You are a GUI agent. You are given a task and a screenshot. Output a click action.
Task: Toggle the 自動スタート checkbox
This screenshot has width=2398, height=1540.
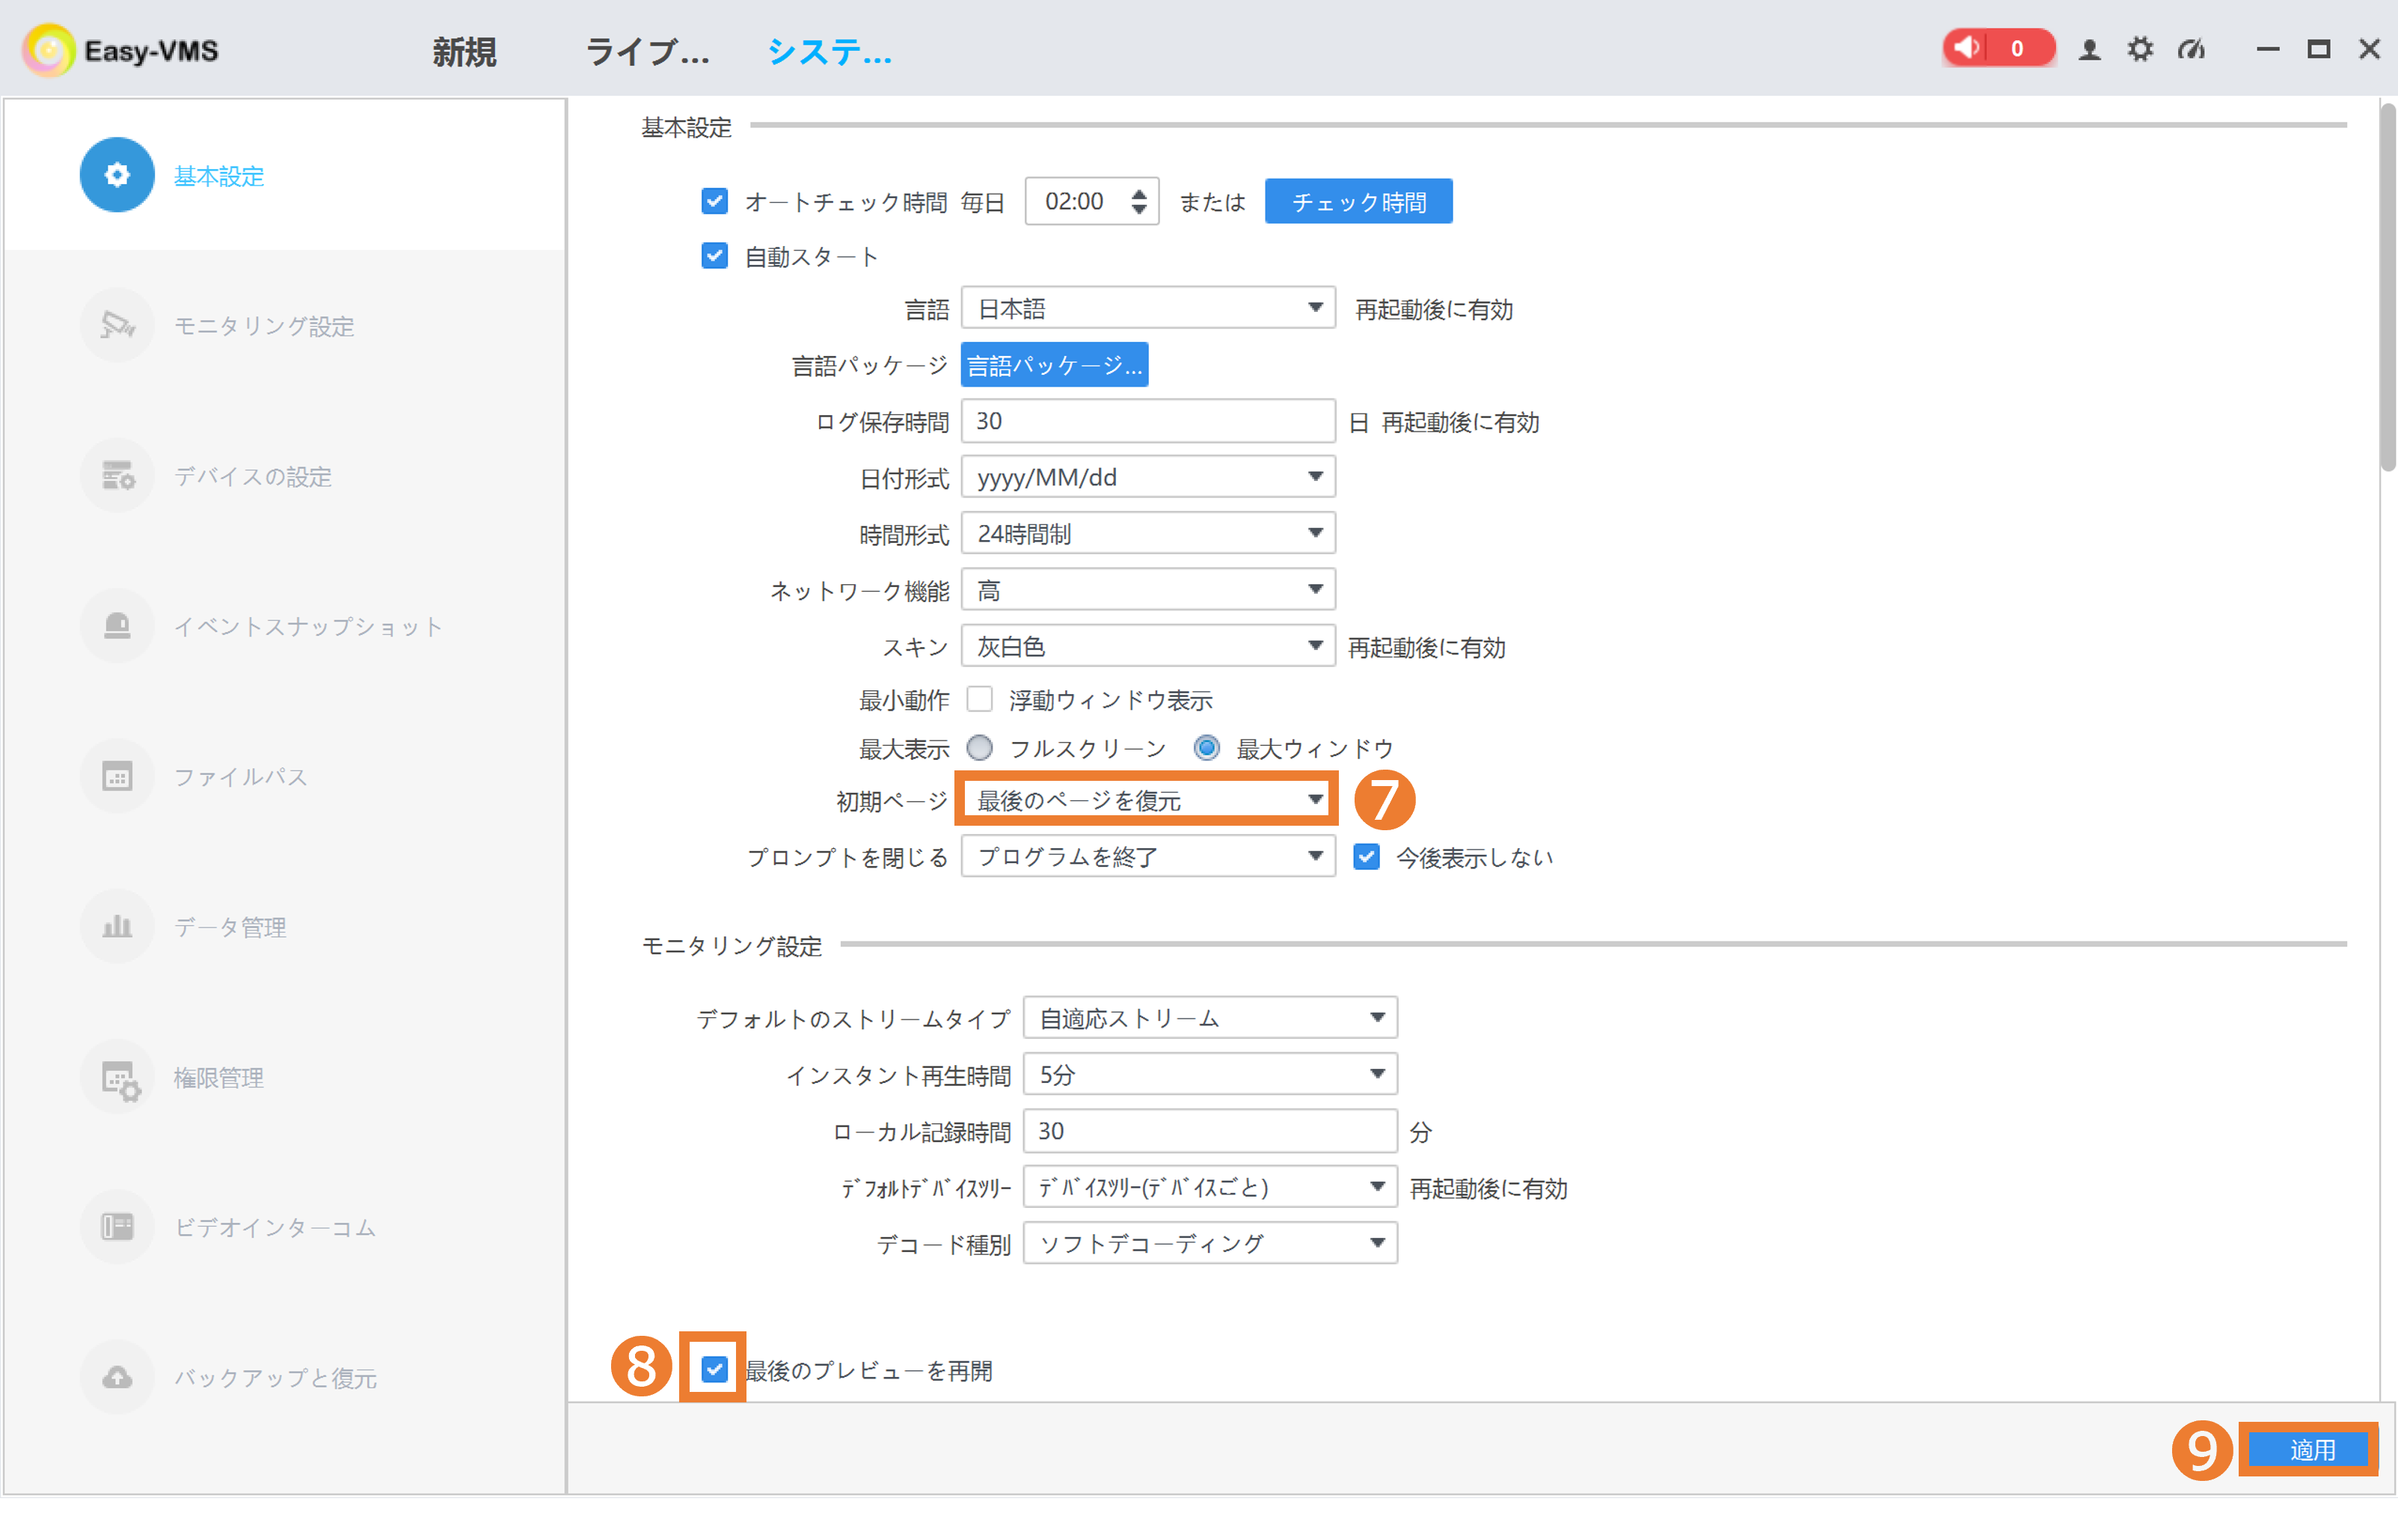point(714,256)
